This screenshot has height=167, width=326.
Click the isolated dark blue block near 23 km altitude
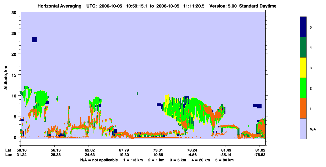(35, 40)
